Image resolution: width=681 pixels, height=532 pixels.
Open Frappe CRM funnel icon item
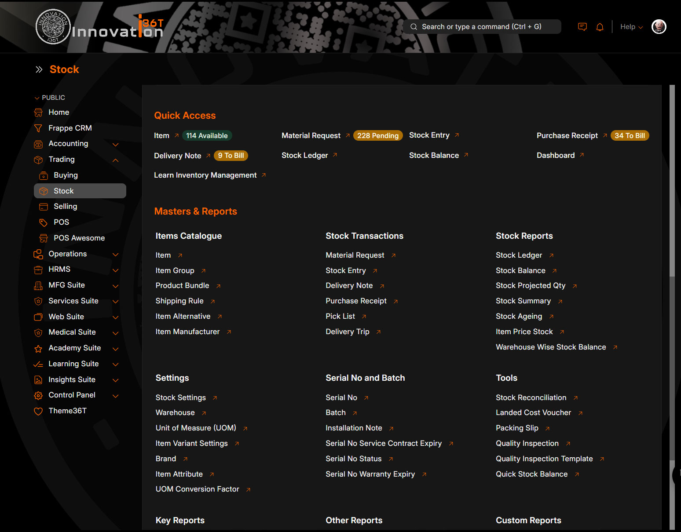39,128
